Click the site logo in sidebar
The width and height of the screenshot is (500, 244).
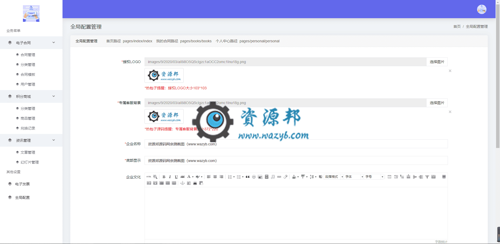31,13
